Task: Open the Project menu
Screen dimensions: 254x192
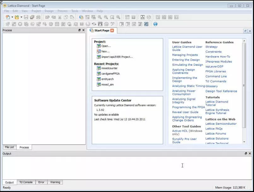Action: (36, 11)
